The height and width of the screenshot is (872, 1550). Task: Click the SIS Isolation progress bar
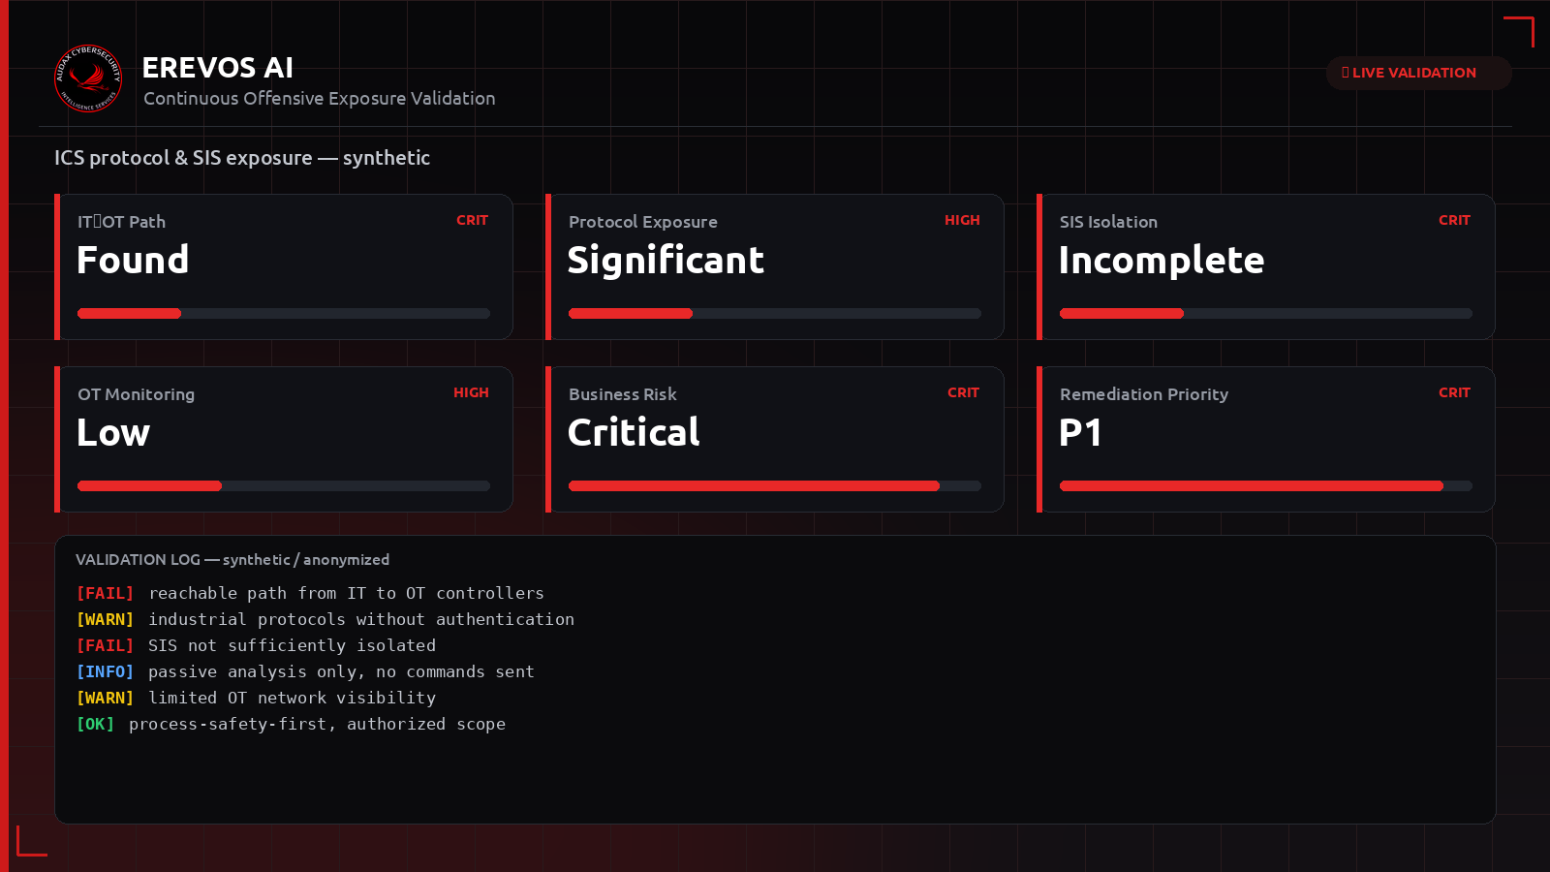pos(1266,313)
